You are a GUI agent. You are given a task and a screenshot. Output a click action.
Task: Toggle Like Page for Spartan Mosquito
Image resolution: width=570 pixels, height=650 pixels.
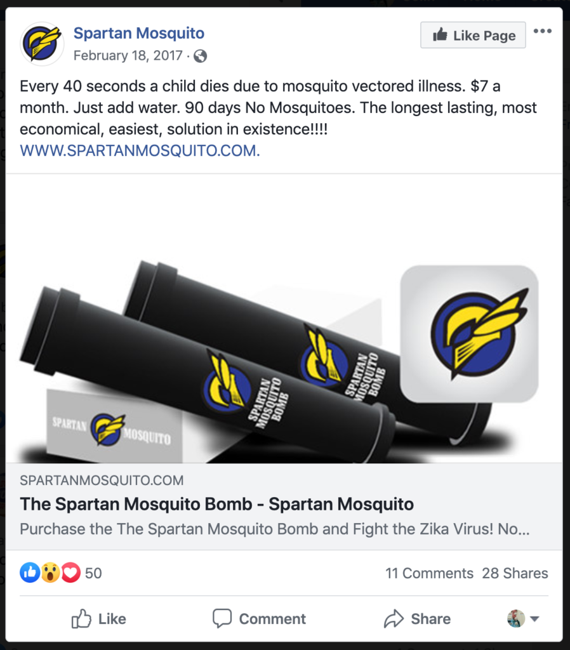pyautogui.click(x=473, y=35)
